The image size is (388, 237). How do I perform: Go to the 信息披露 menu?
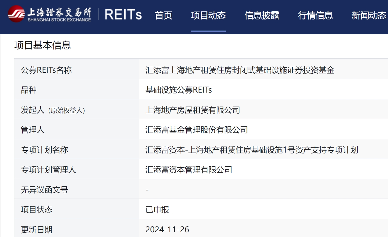coord(262,15)
